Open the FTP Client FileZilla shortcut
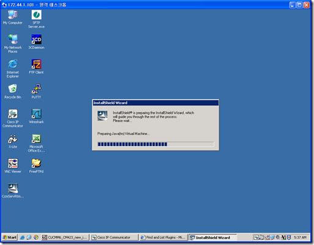Viewport: 314px width, 245px height. click(x=37, y=67)
